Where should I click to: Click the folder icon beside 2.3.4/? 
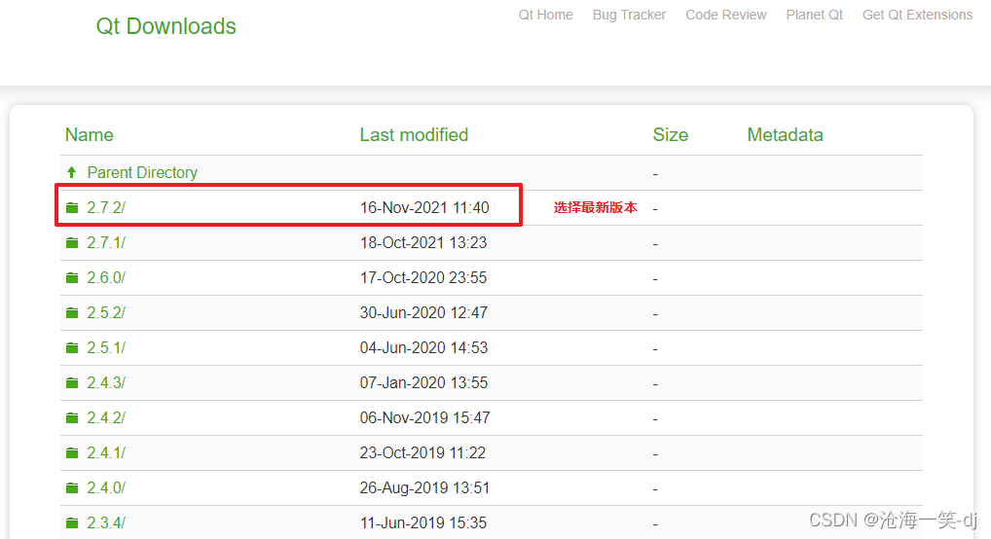[72, 523]
